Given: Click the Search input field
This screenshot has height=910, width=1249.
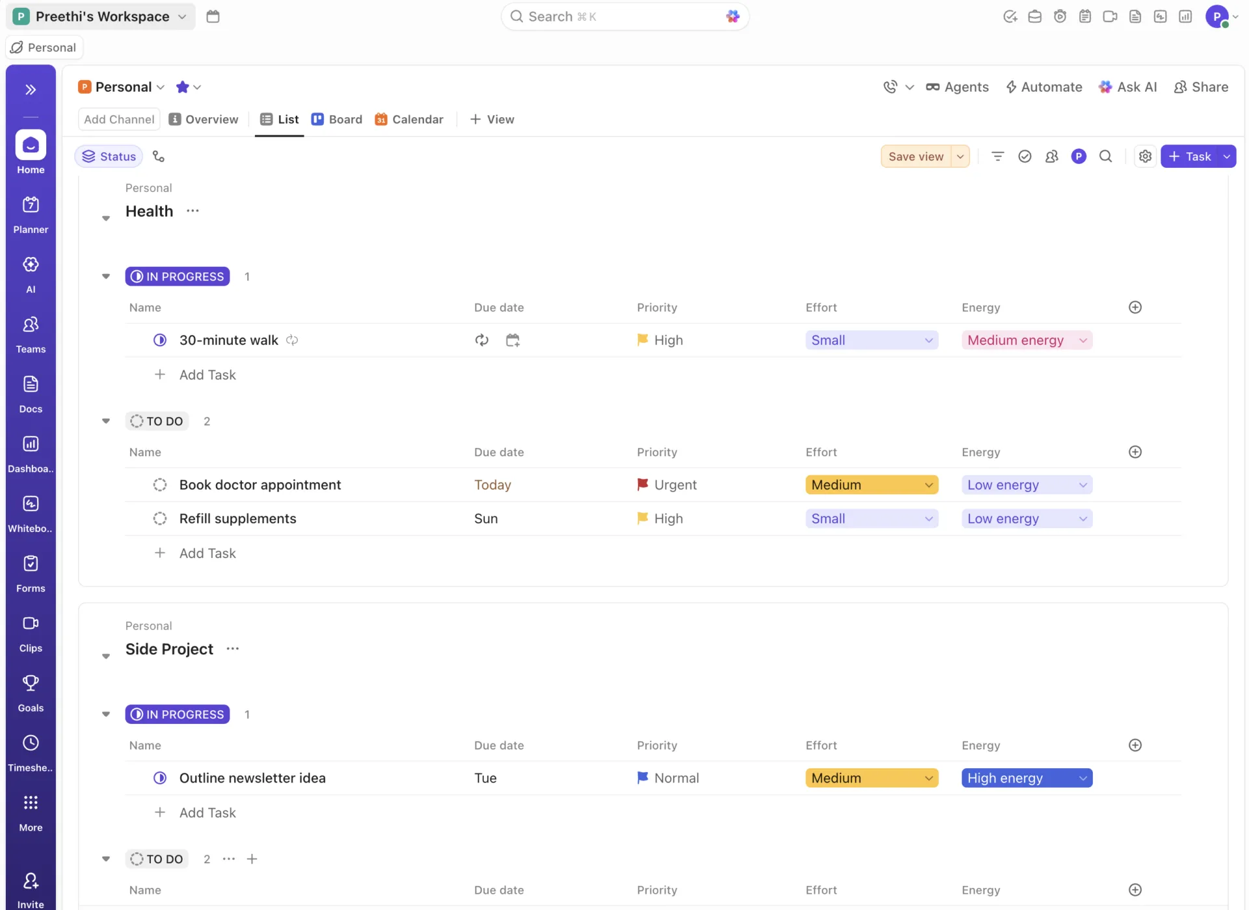Looking at the screenshot, I should point(624,16).
